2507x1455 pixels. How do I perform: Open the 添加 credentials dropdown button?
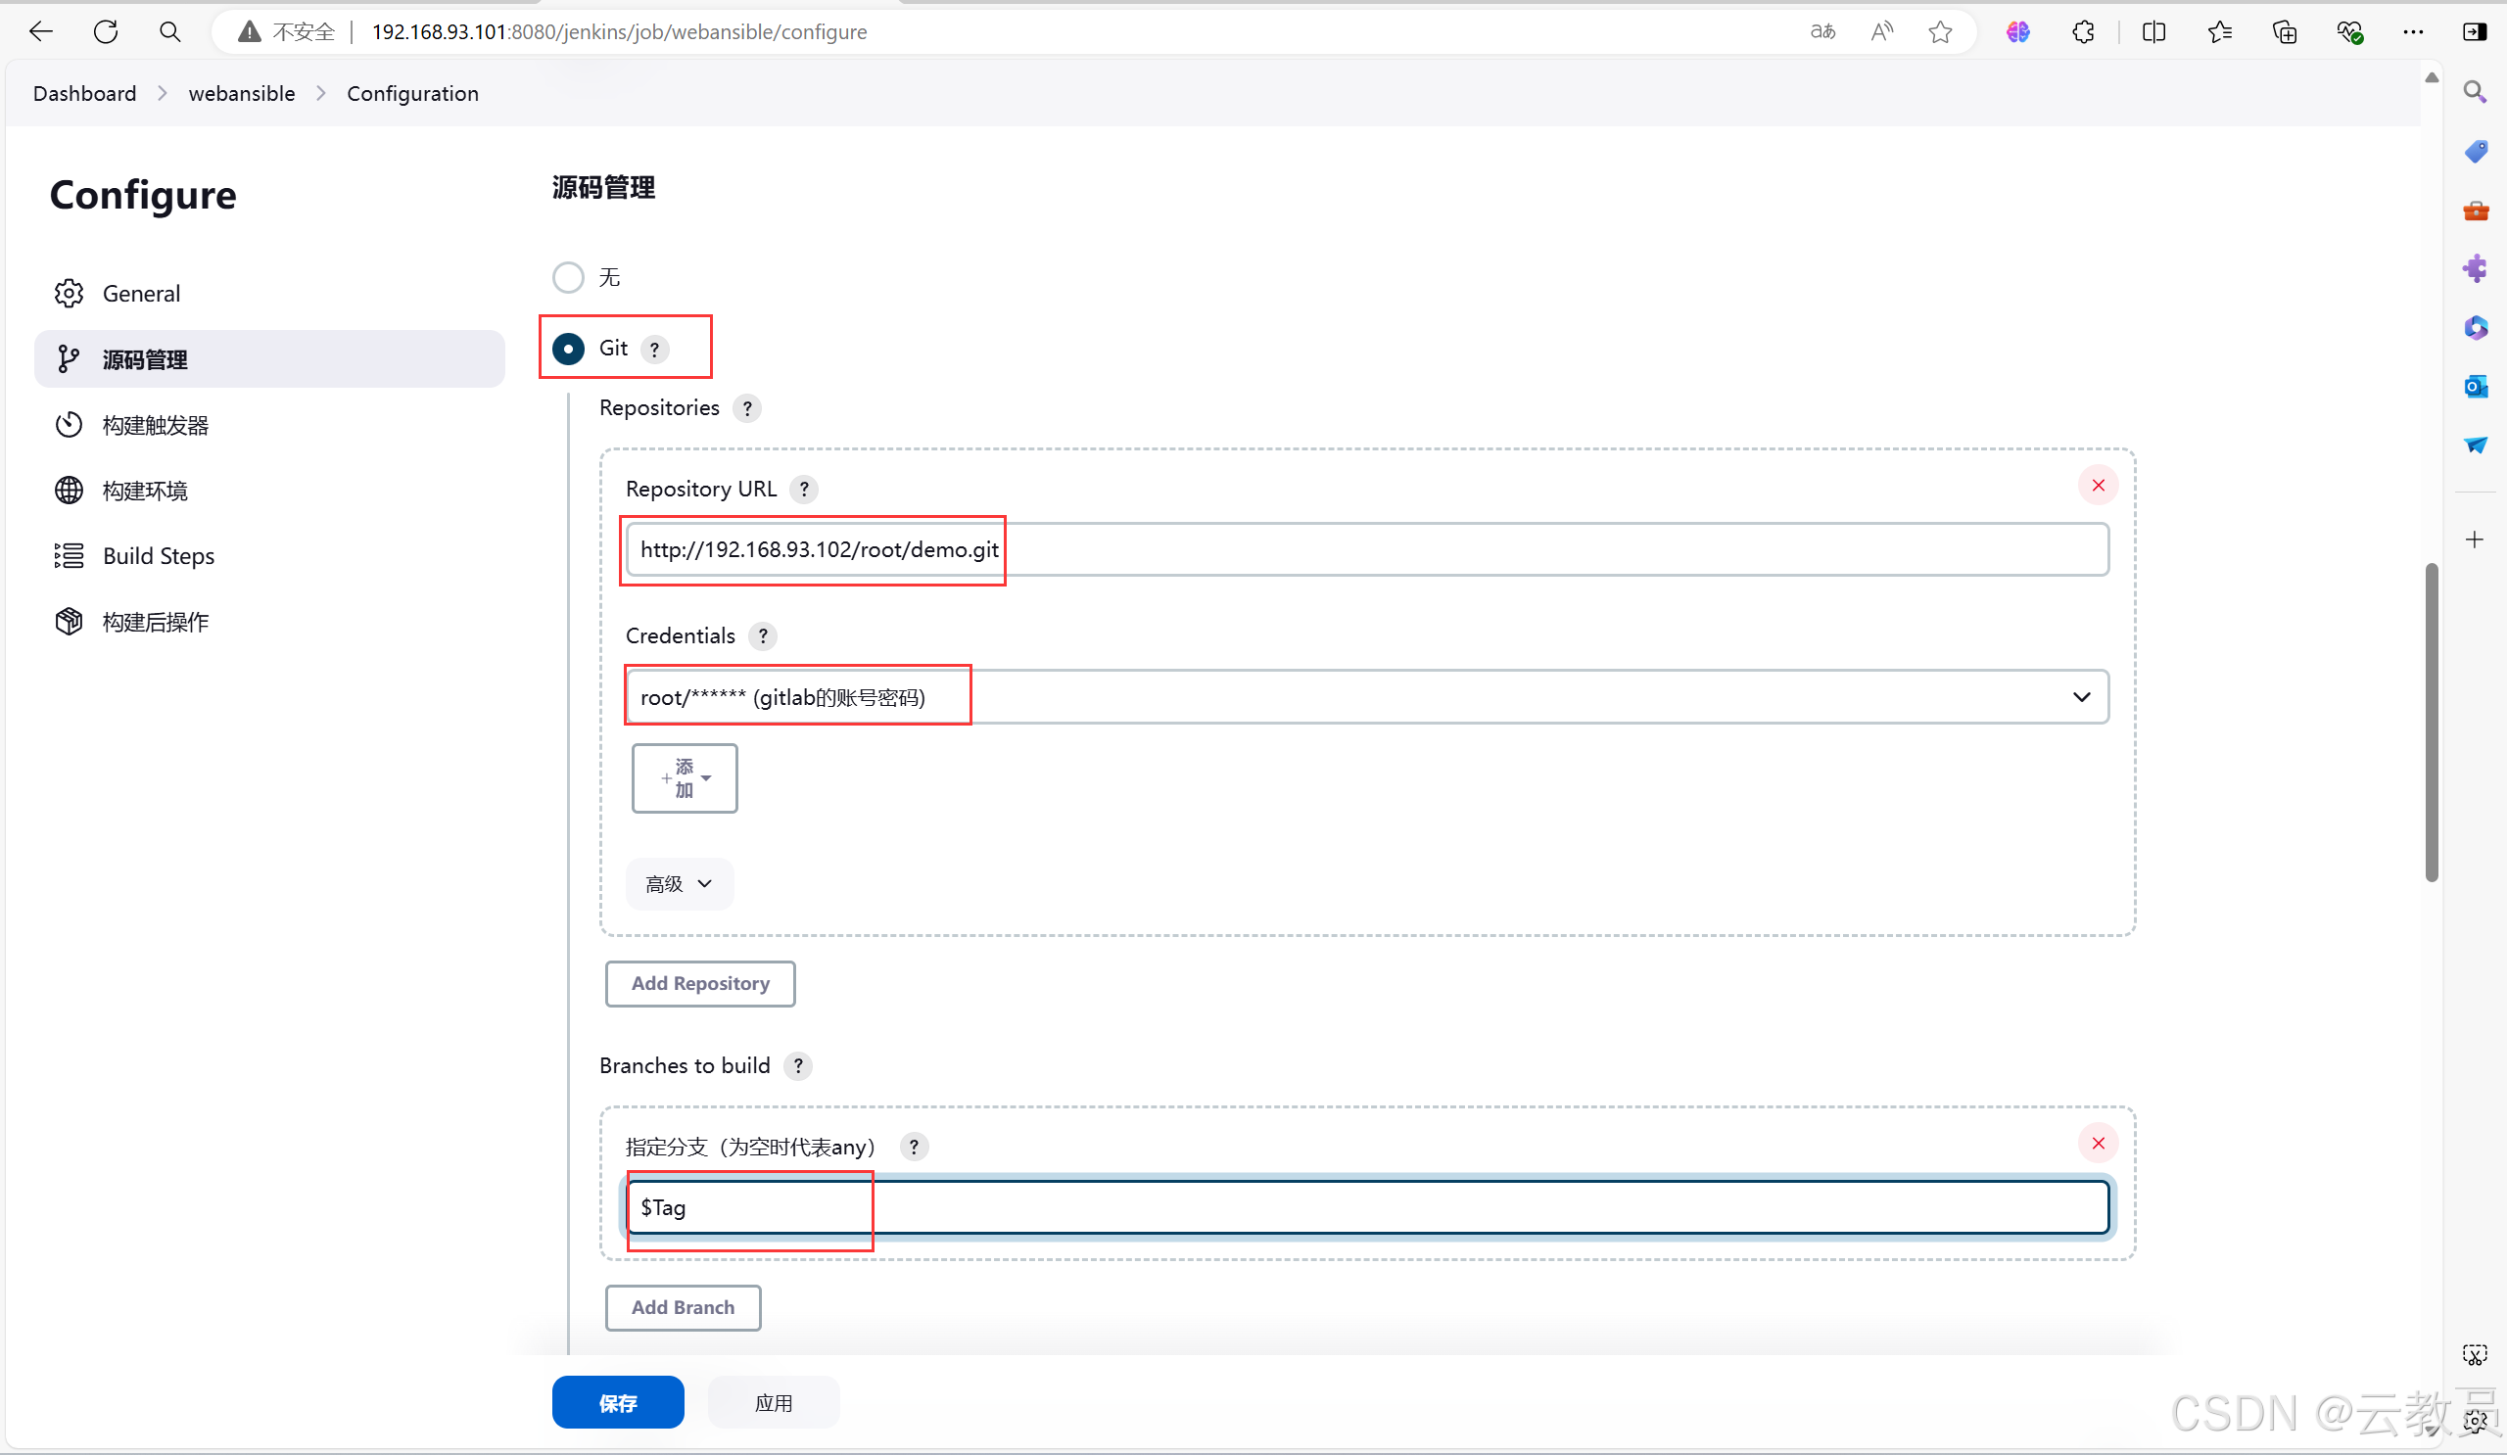685,778
